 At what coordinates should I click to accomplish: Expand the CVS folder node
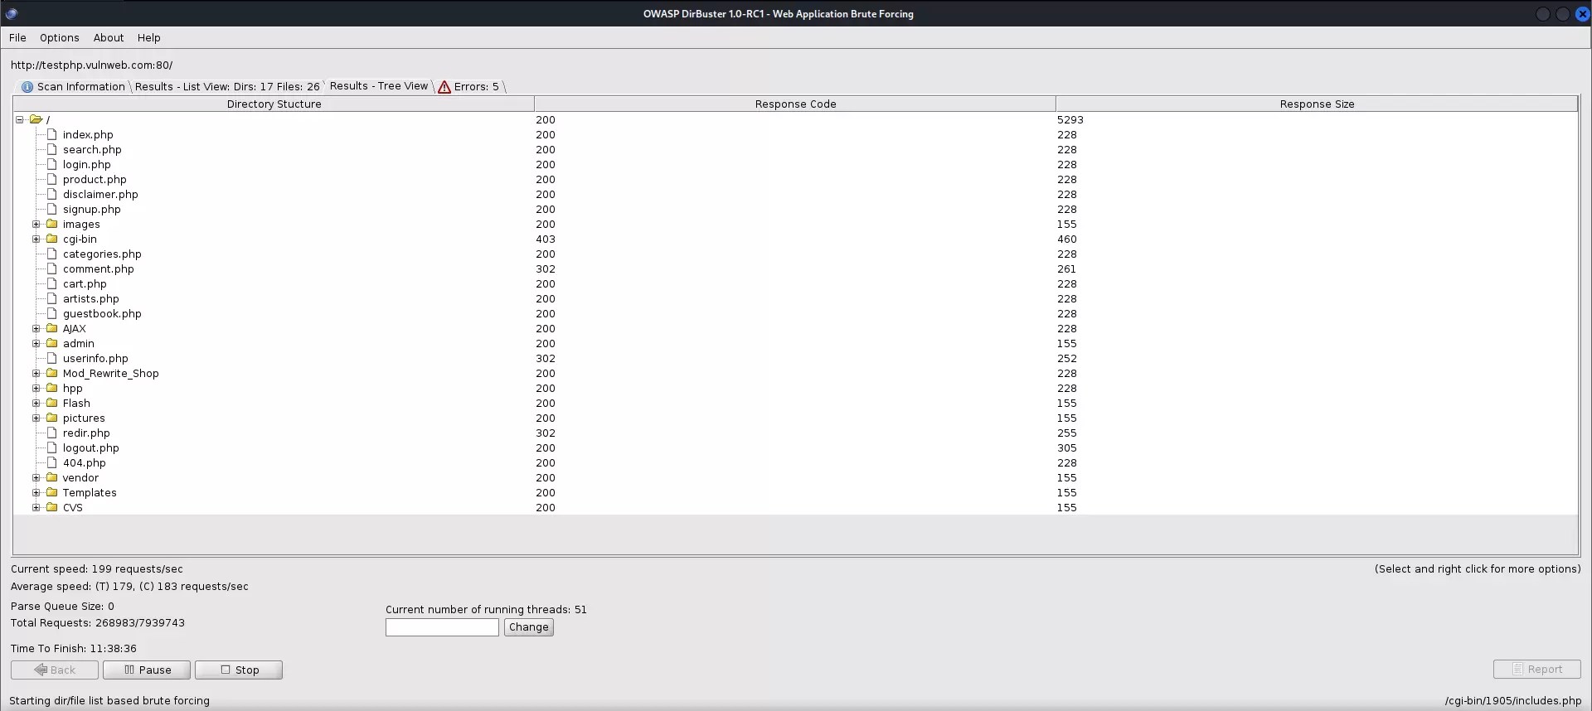[36, 507]
